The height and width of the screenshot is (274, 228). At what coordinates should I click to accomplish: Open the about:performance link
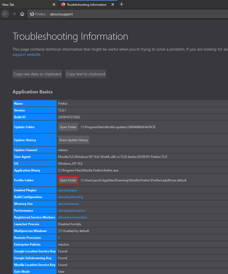(71, 211)
